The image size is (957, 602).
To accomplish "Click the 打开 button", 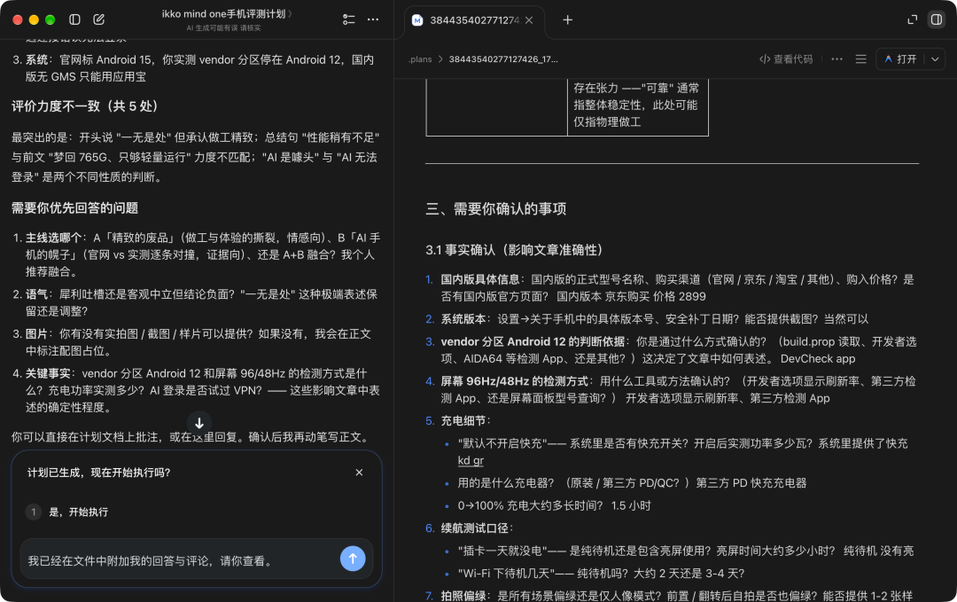I will tap(900, 59).
